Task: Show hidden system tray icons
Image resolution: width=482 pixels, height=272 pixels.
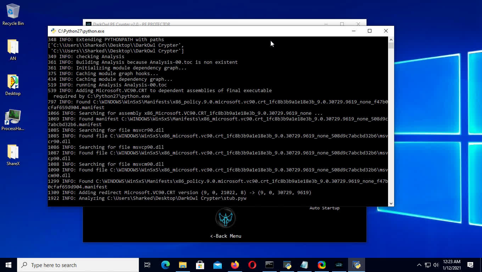Action: tap(419, 265)
